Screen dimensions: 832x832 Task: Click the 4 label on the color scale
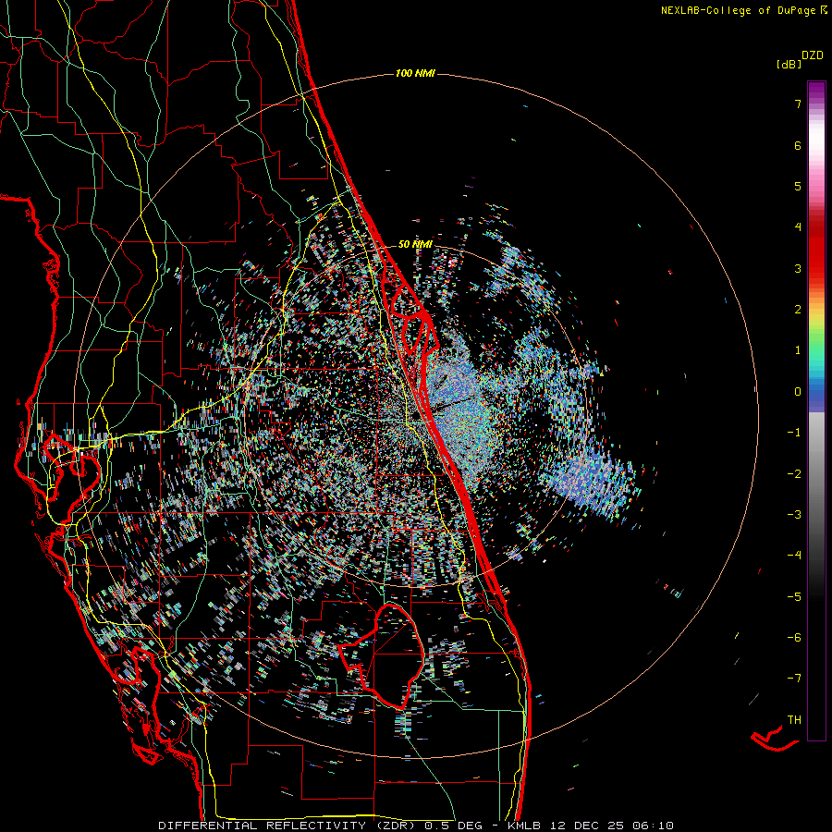(798, 227)
